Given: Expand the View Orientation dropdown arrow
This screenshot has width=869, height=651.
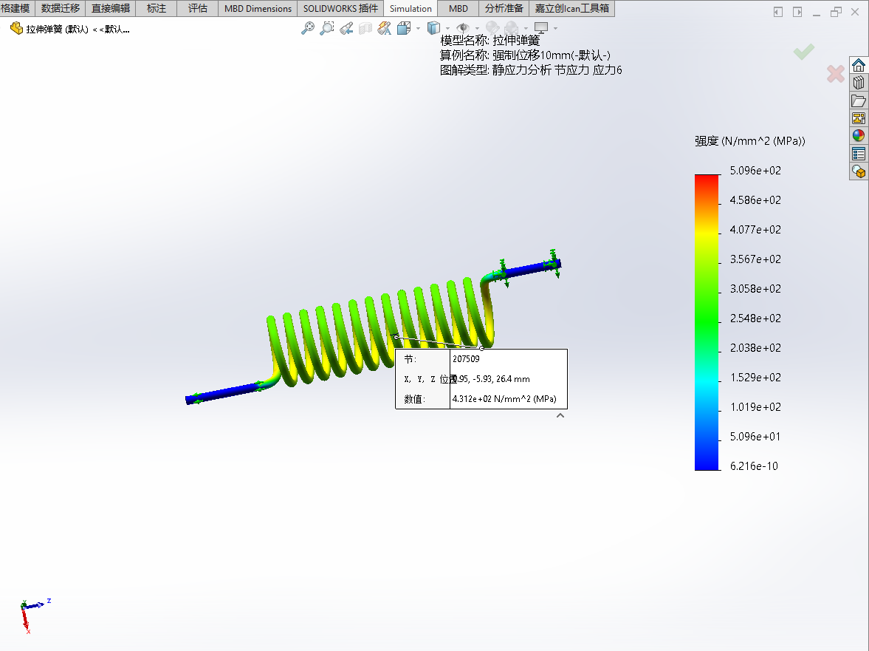Looking at the screenshot, I should click(418, 29).
